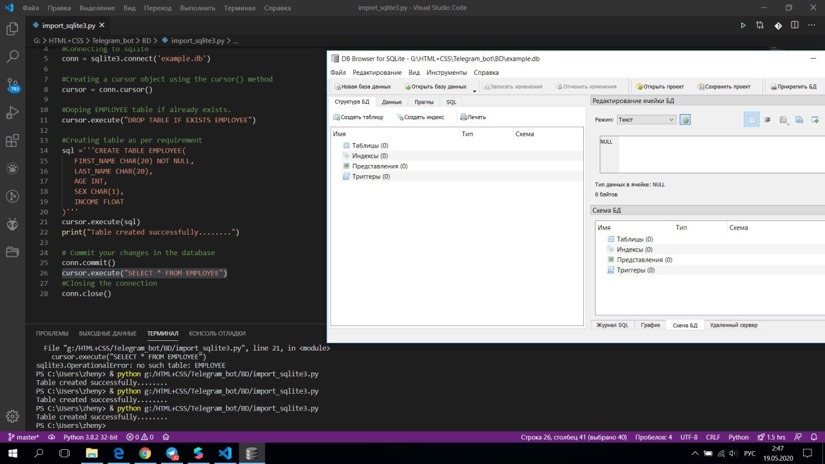The height and width of the screenshot is (464, 825).
Task: Click the UTF-8 encoding status item
Action: pos(689,437)
